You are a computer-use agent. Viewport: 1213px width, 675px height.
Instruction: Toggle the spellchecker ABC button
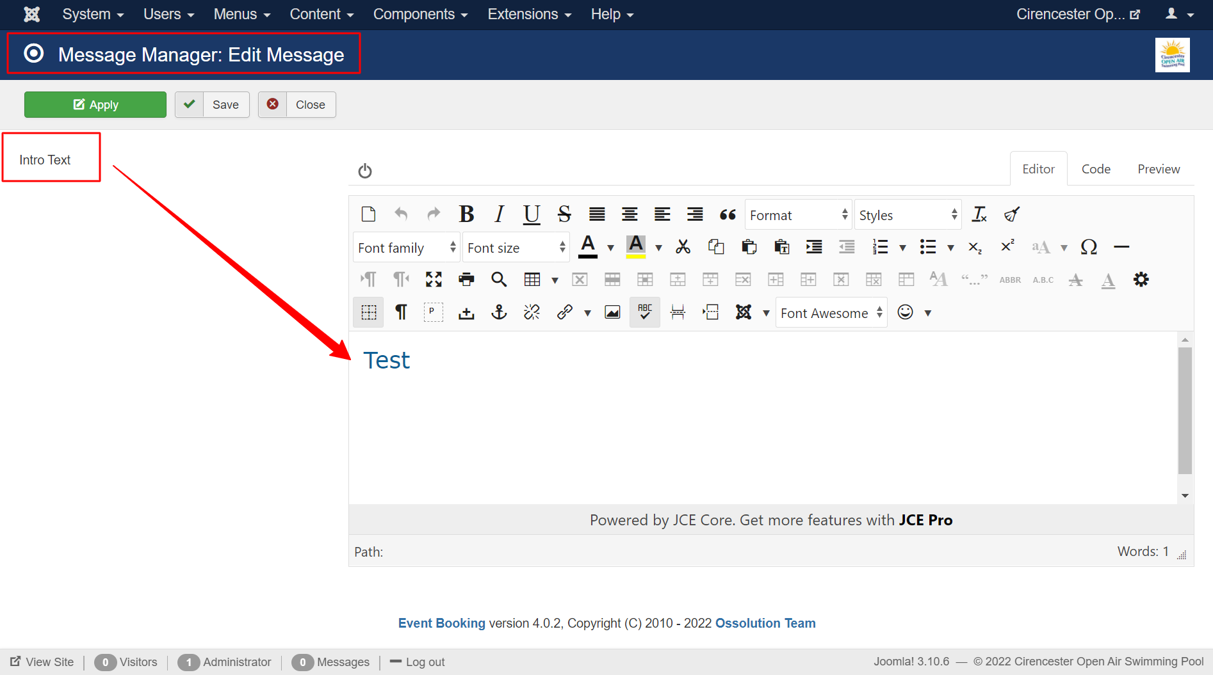644,312
